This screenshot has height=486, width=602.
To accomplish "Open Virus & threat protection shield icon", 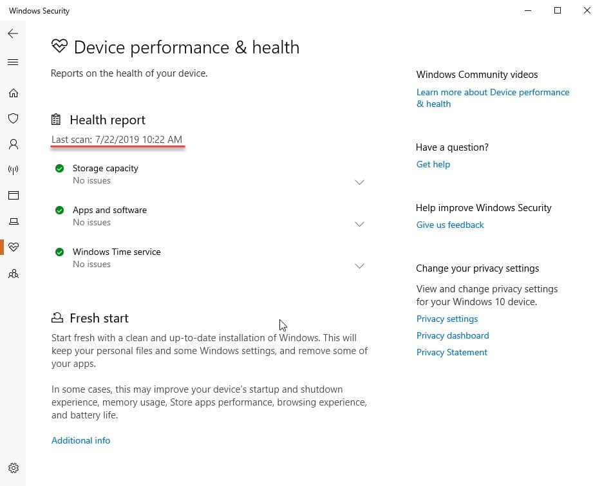I will pos(14,118).
